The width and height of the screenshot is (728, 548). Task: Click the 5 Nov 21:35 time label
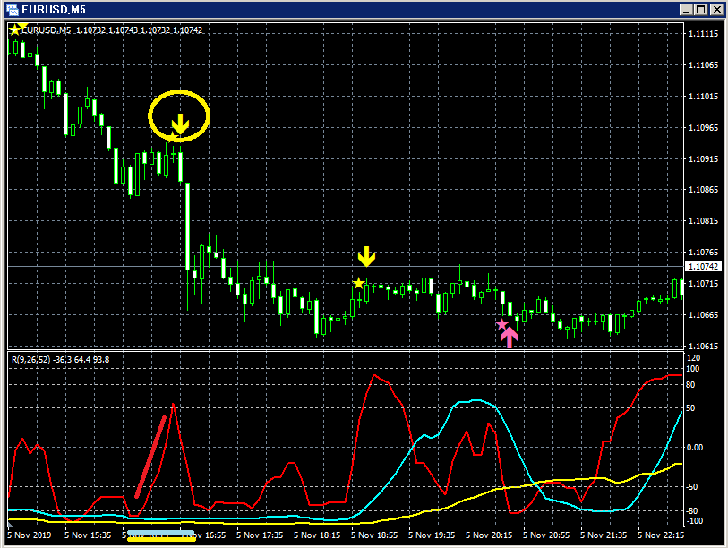[604, 535]
